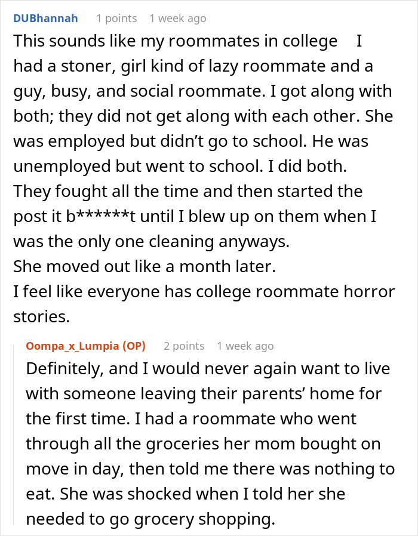Click the reply's '1 week ago' timestamp
The image size is (418, 536).
(245, 346)
